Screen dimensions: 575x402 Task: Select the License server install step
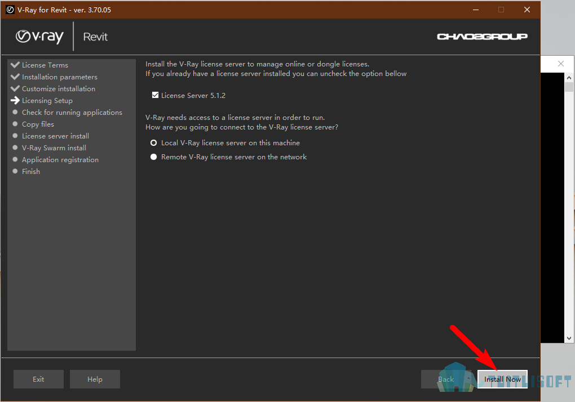pyautogui.click(x=55, y=136)
